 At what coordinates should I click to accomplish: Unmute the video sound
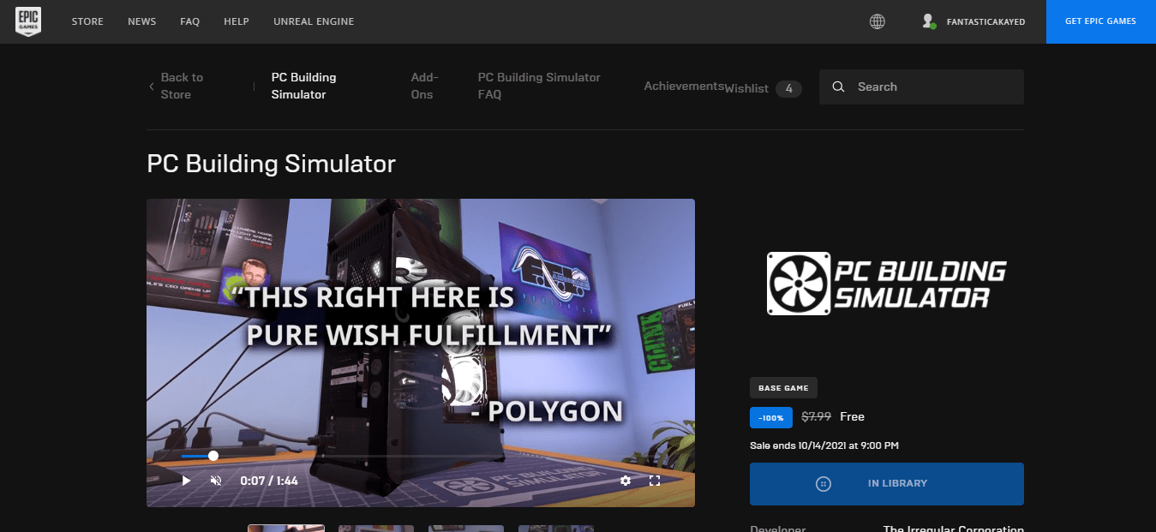click(216, 481)
